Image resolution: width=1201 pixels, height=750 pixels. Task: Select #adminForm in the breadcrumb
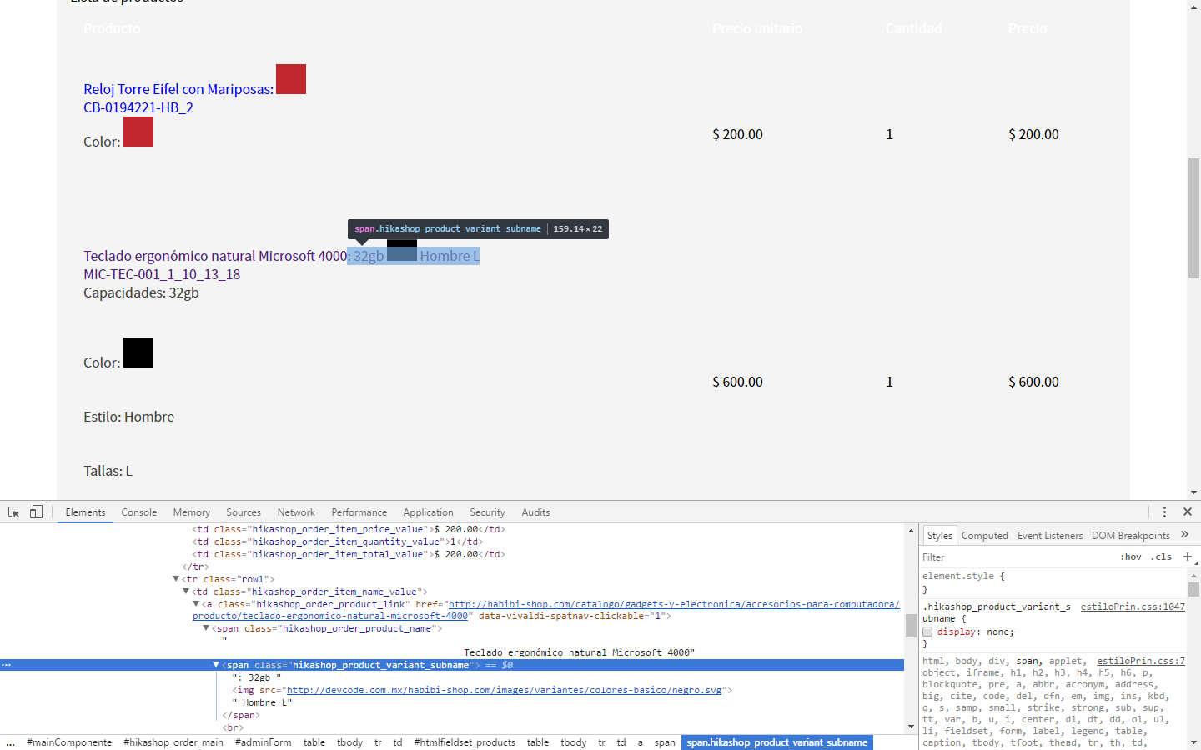pos(263,742)
